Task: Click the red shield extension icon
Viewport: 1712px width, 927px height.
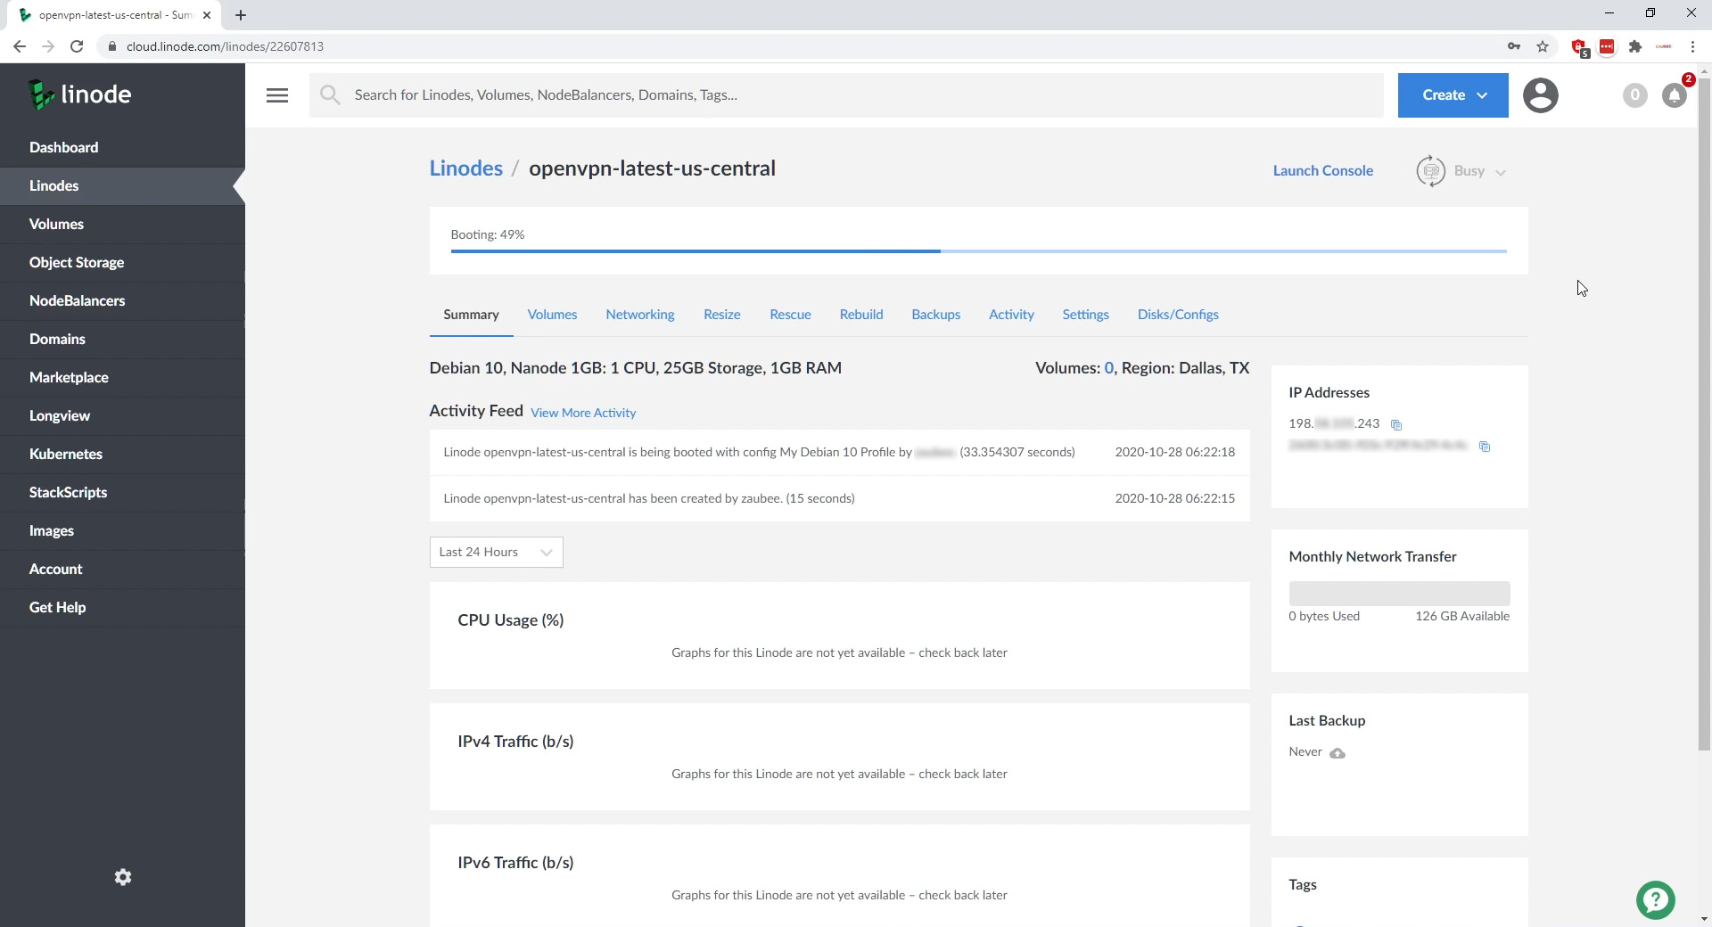Action: [1579, 47]
